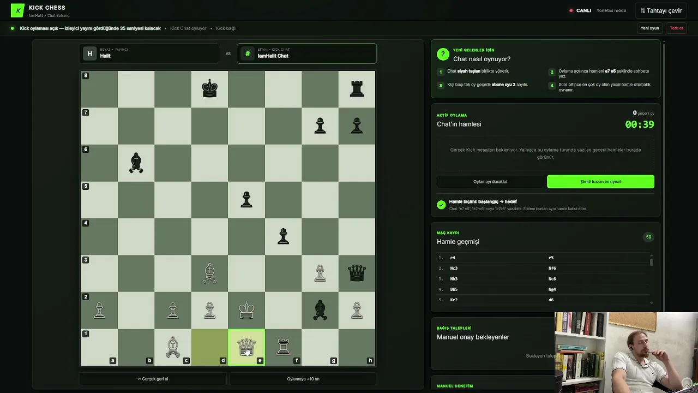Undo the move with Gerçek geri al
The height and width of the screenshot is (393, 698).
(153, 379)
